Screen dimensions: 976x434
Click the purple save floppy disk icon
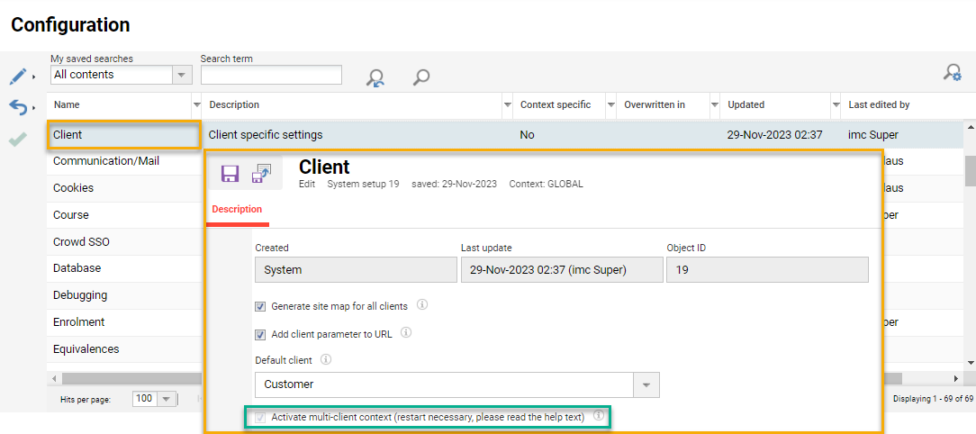tap(230, 174)
